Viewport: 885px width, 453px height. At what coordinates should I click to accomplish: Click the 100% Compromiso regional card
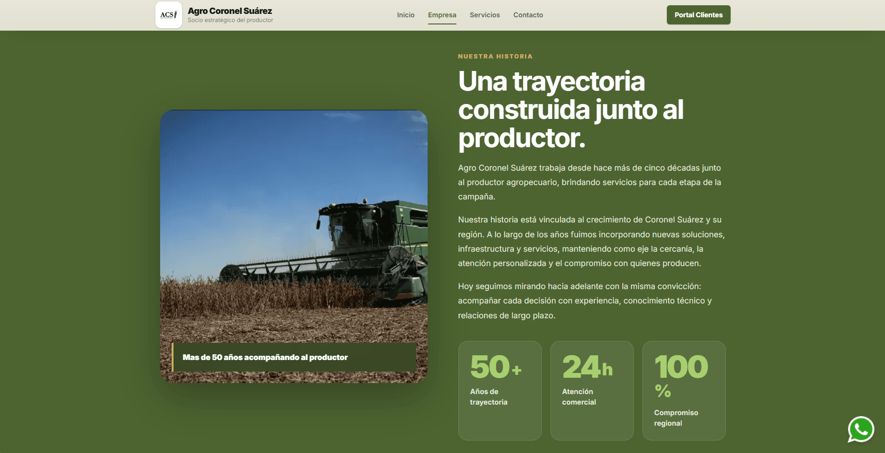(x=684, y=391)
